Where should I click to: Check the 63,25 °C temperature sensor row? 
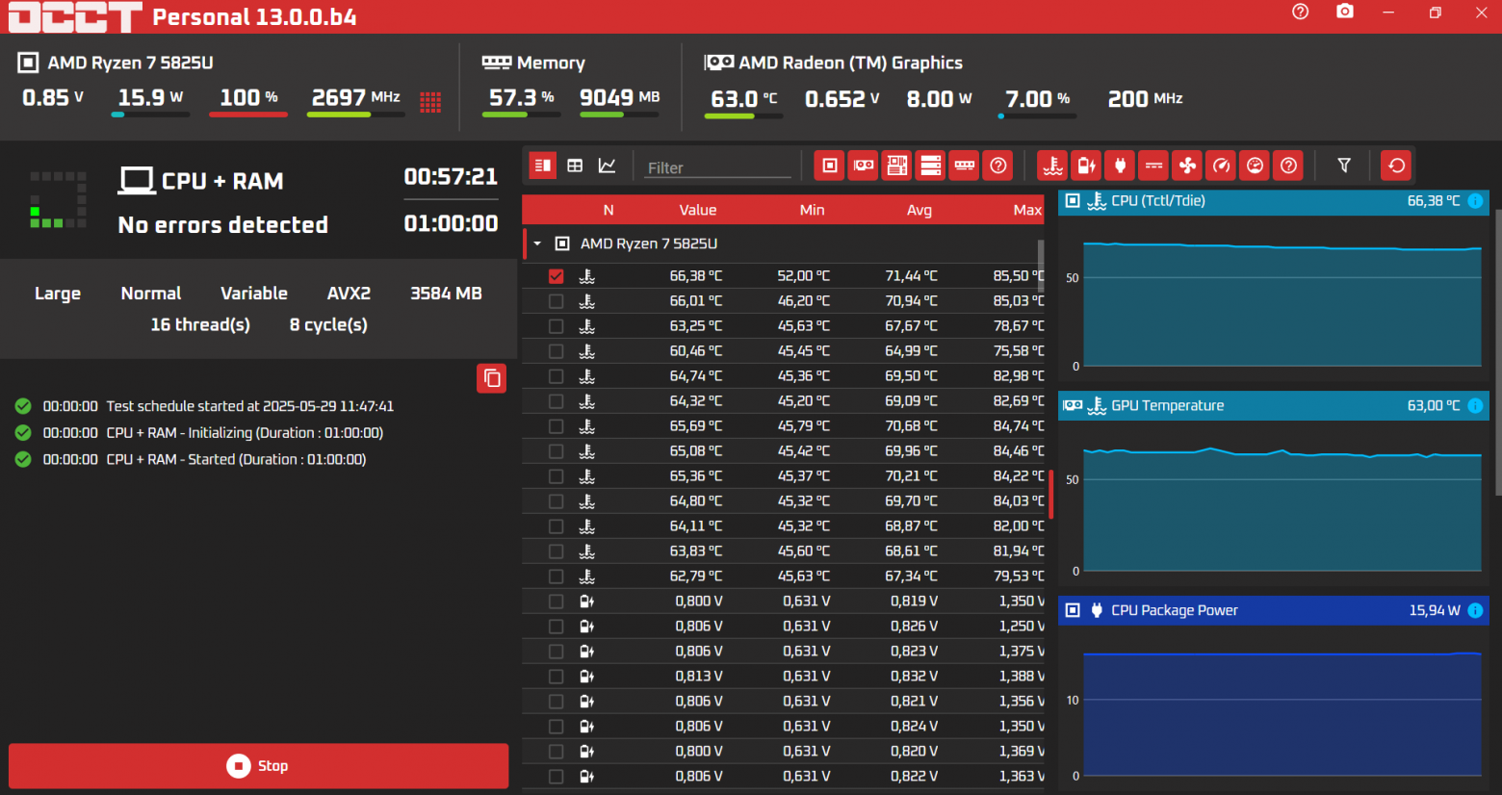click(556, 326)
